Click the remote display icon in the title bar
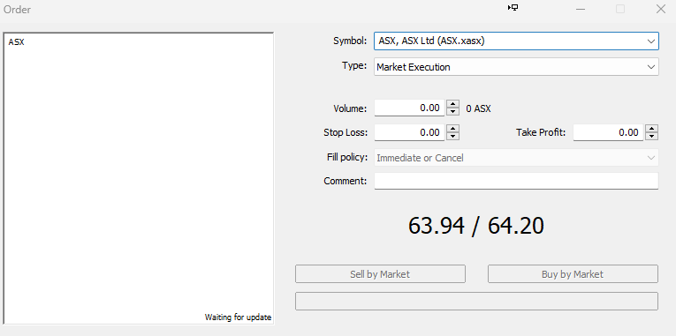Viewport: 676px width, 336px height. point(513,8)
